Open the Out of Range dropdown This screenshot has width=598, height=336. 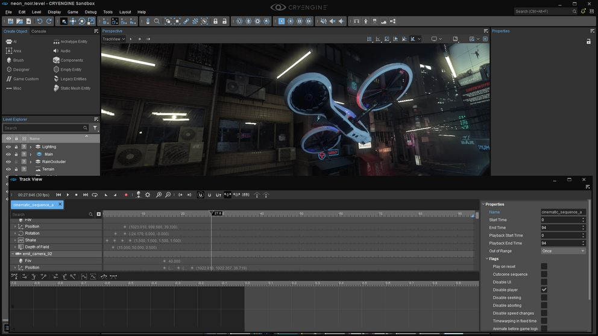click(x=563, y=251)
